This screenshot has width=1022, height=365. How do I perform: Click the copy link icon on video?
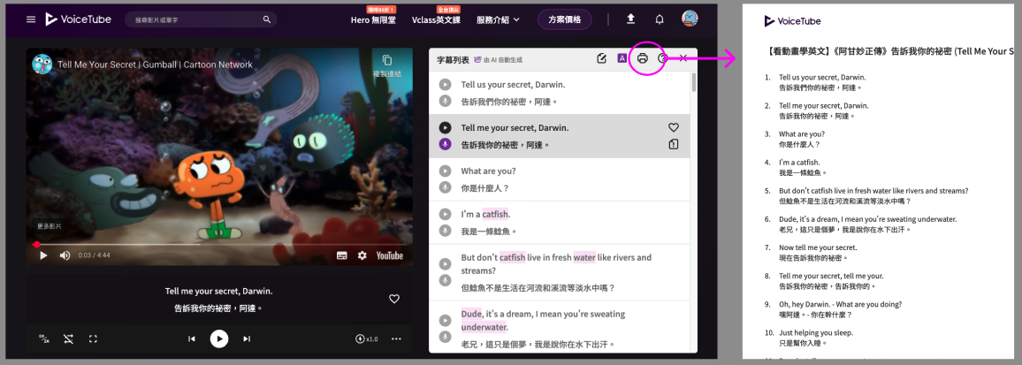click(x=386, y=61)
